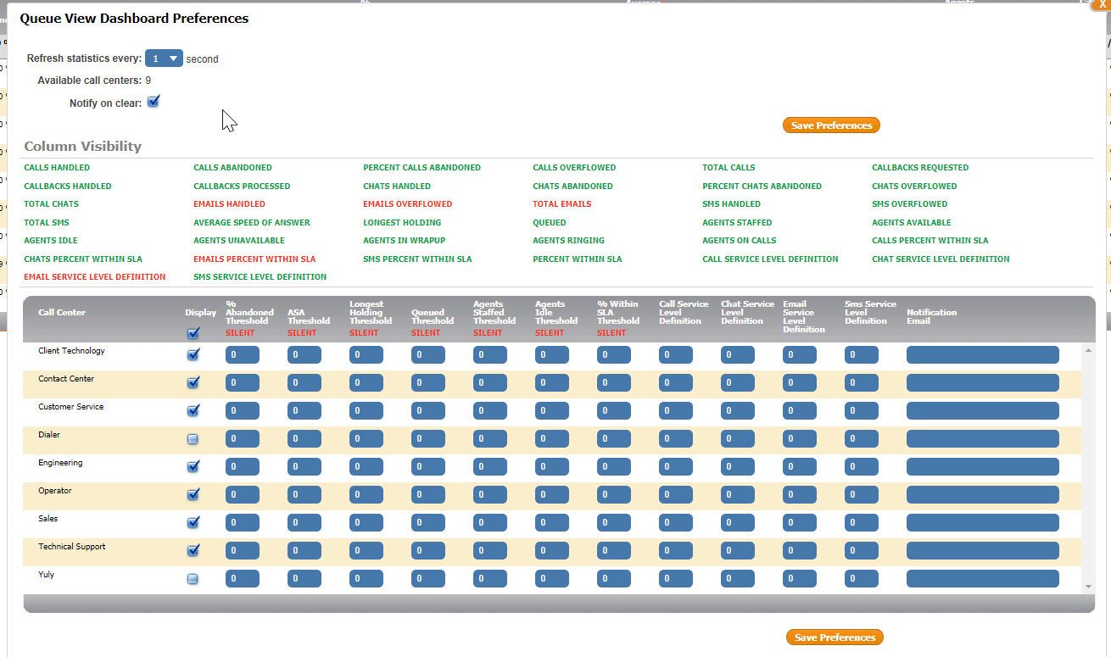Enable EMAIL SERVICE LEVEL DEFINITION column
Screen dimensions: 1111x657
tap(95, 277)
